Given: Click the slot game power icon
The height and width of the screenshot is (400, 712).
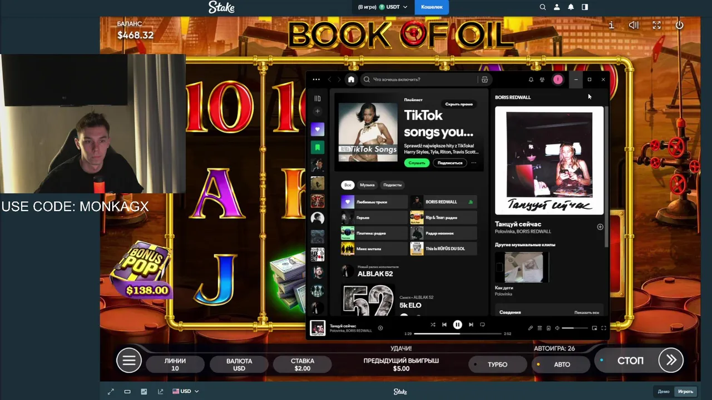Looking at the screenshot, I should [x=679, y=25].
